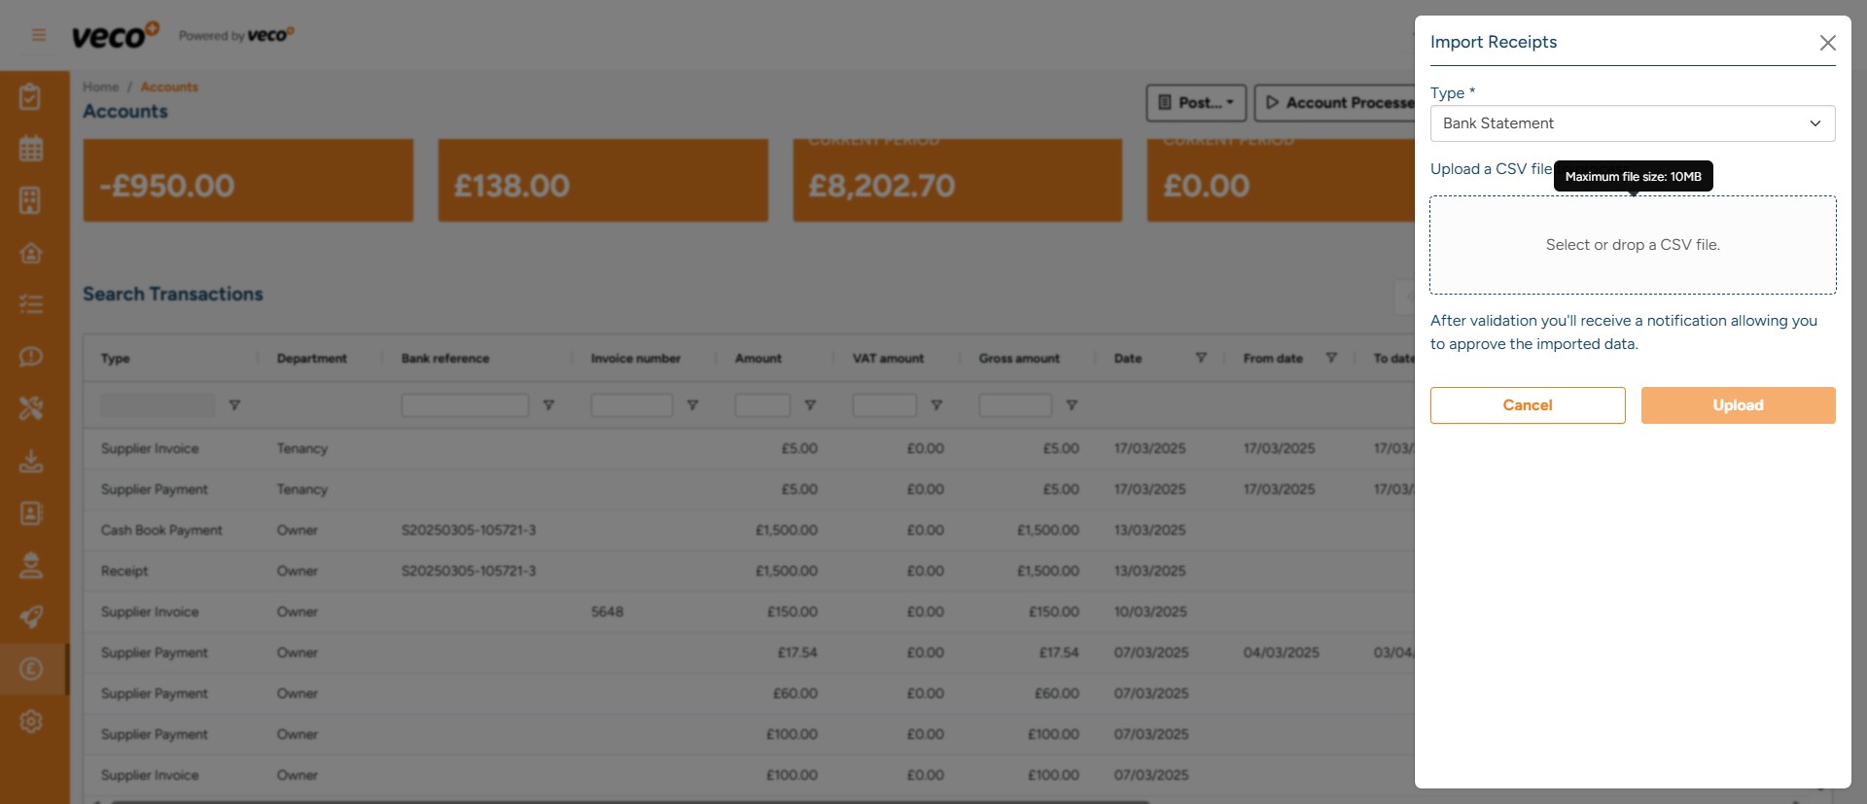Open the calendar icon in sidebar

click(x=31, y=149)
